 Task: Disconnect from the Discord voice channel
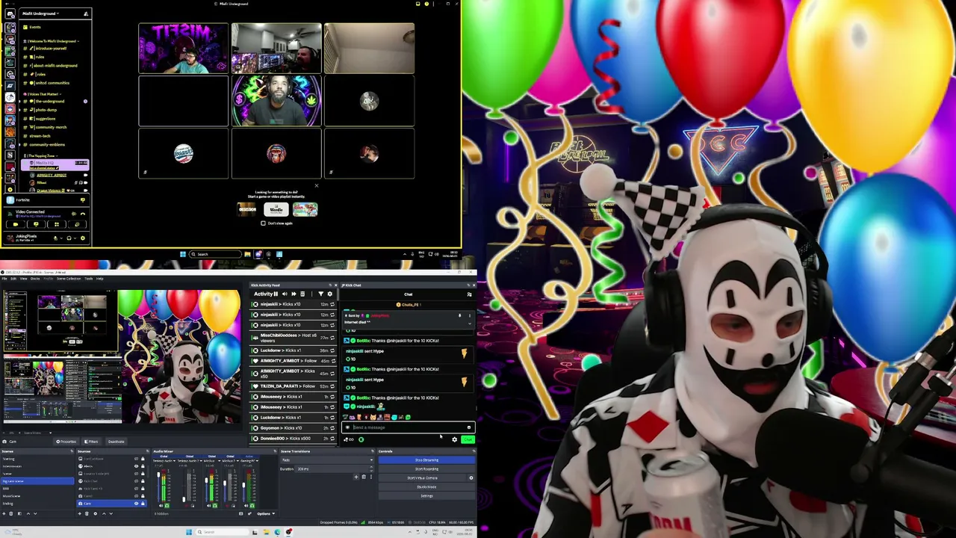click(83, 213)
